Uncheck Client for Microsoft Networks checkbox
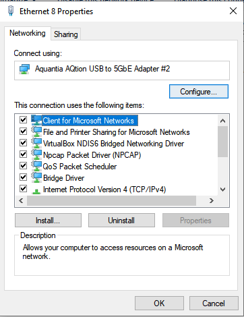Viewport: 244px width, 317px height. click(x=23, y=120)
